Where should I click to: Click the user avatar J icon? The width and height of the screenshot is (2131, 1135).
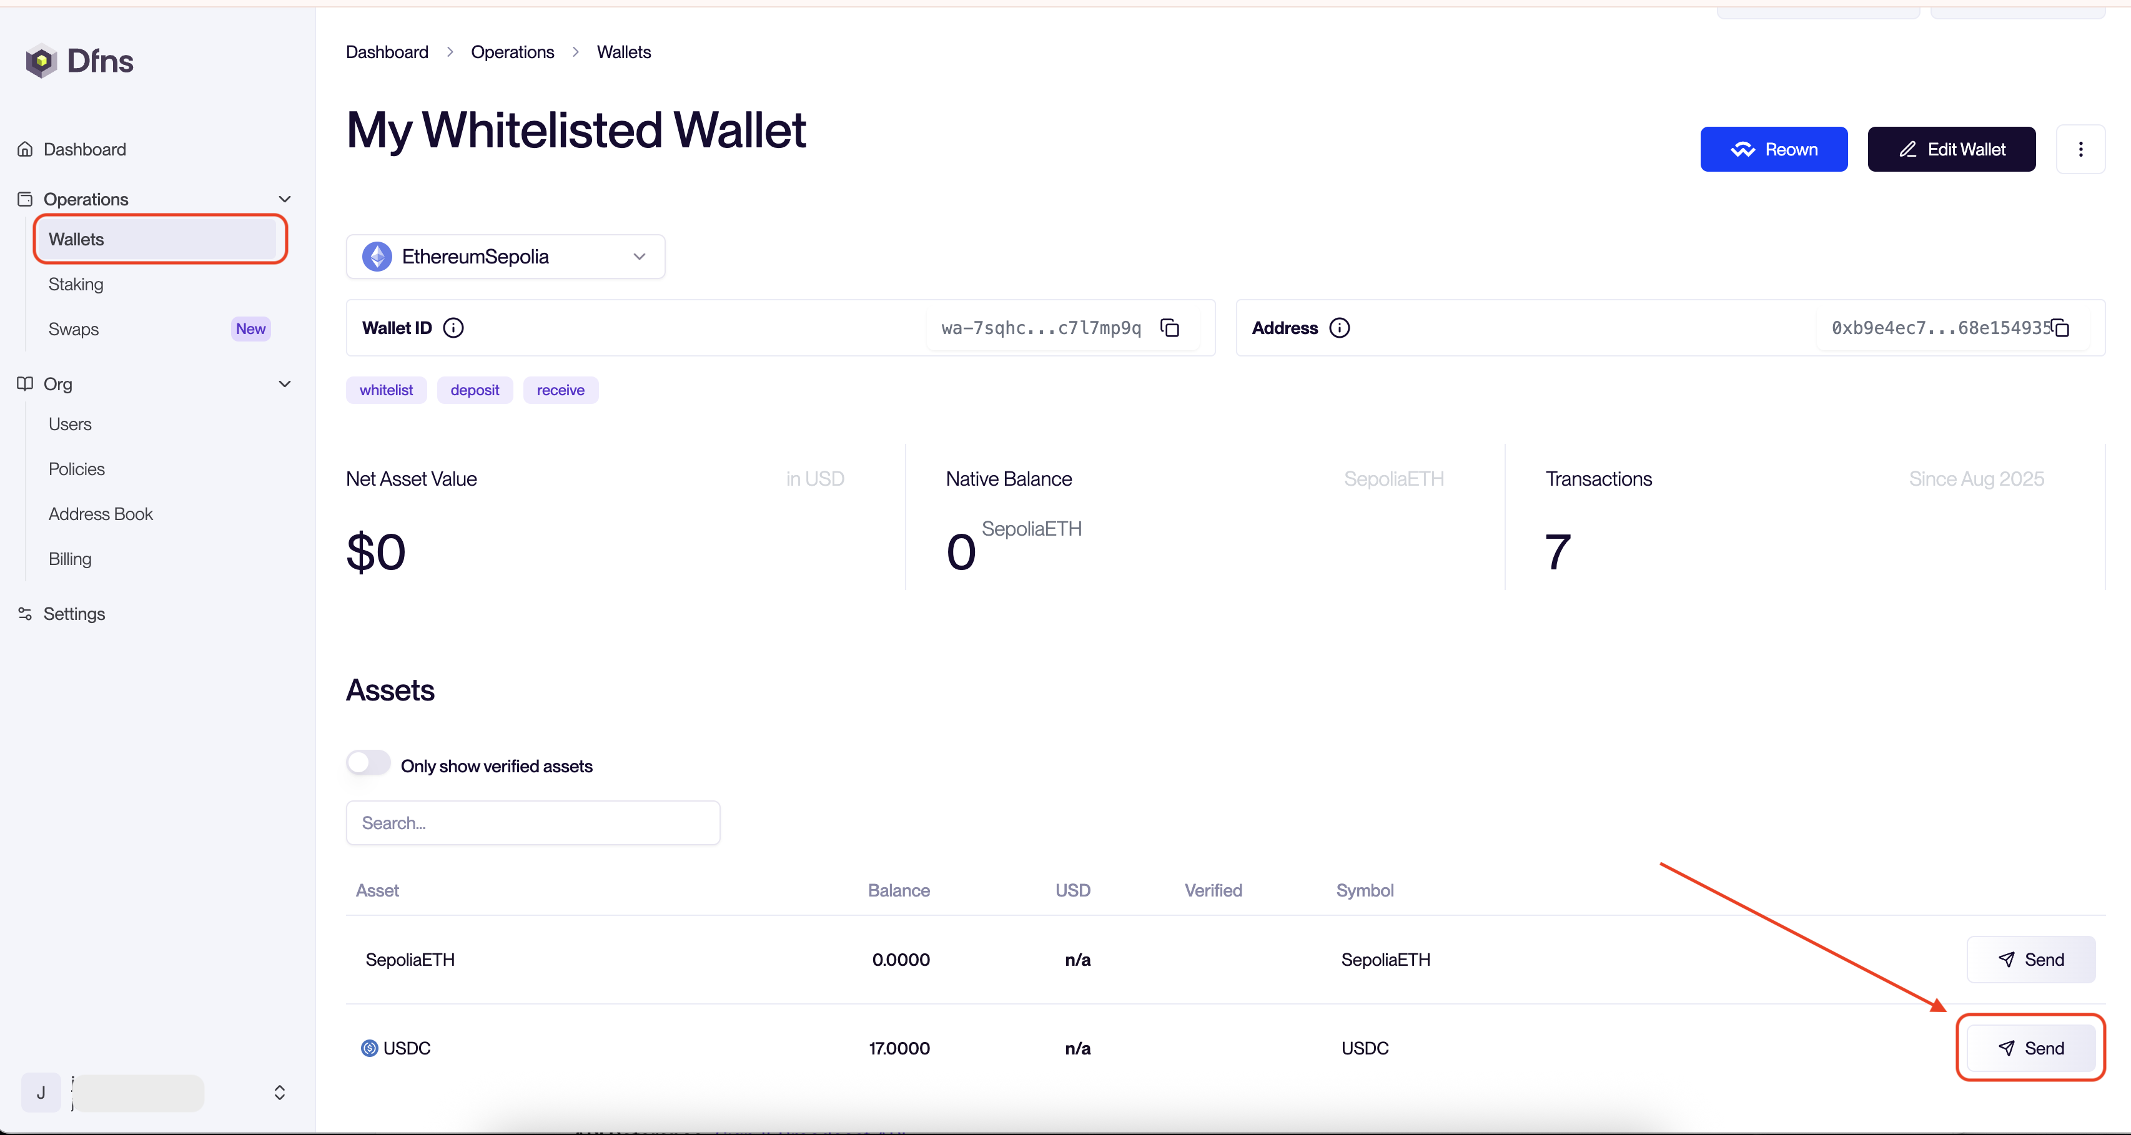tap(41, 1092)
